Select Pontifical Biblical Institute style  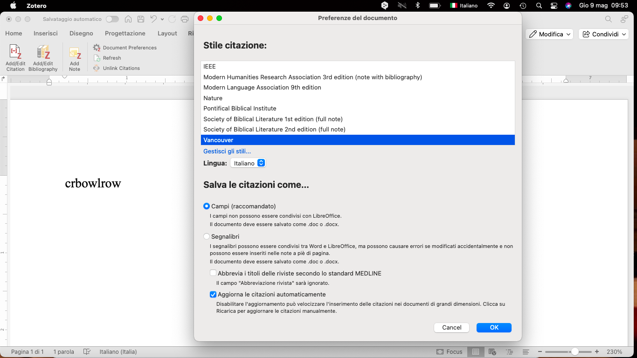[x=358, y=108]
